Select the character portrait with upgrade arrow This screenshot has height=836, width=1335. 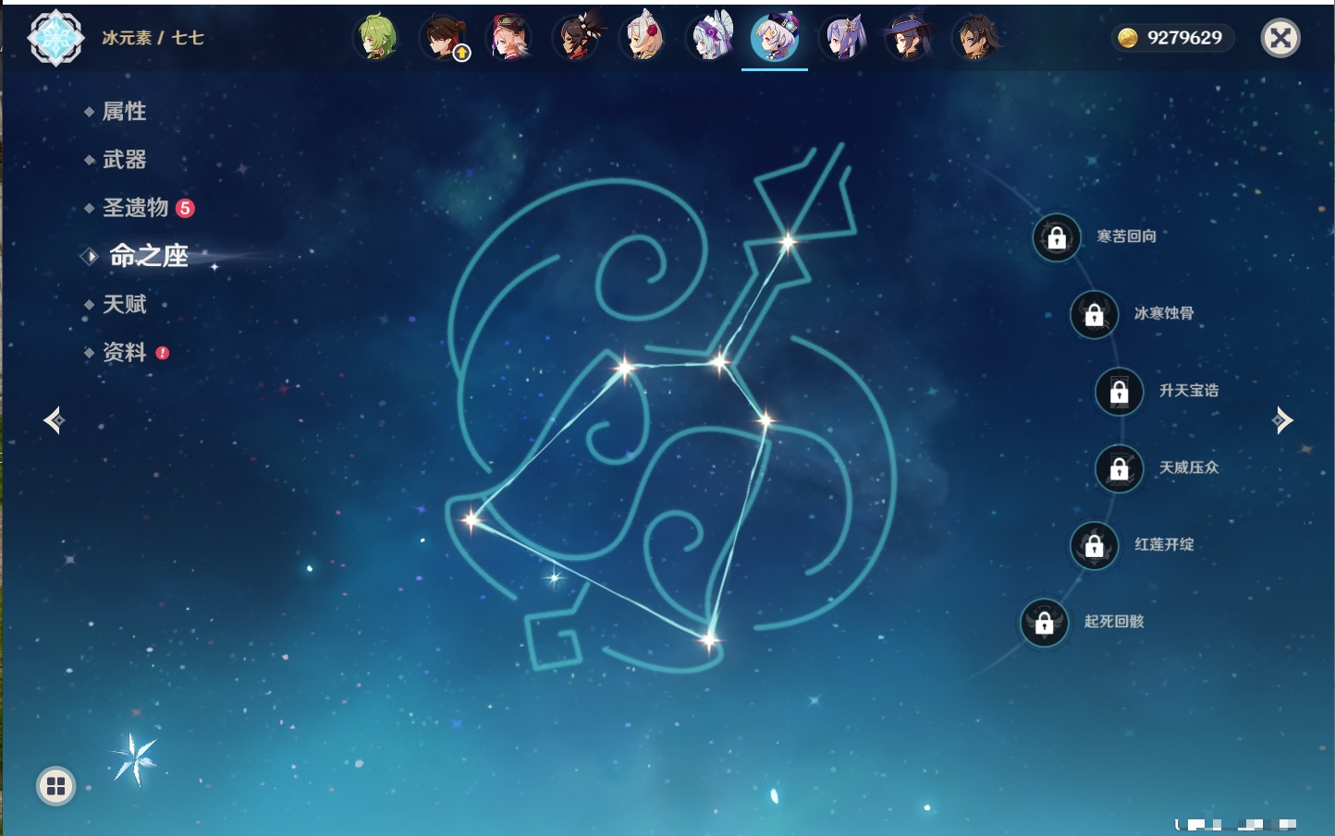[x=444, y=38]
